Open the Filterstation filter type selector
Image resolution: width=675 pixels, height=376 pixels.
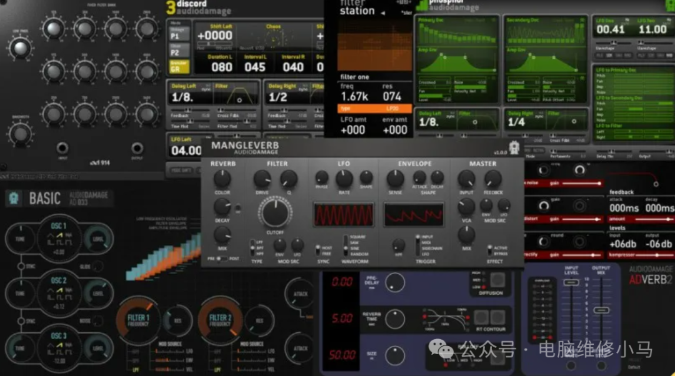click(x=374, y=109)
